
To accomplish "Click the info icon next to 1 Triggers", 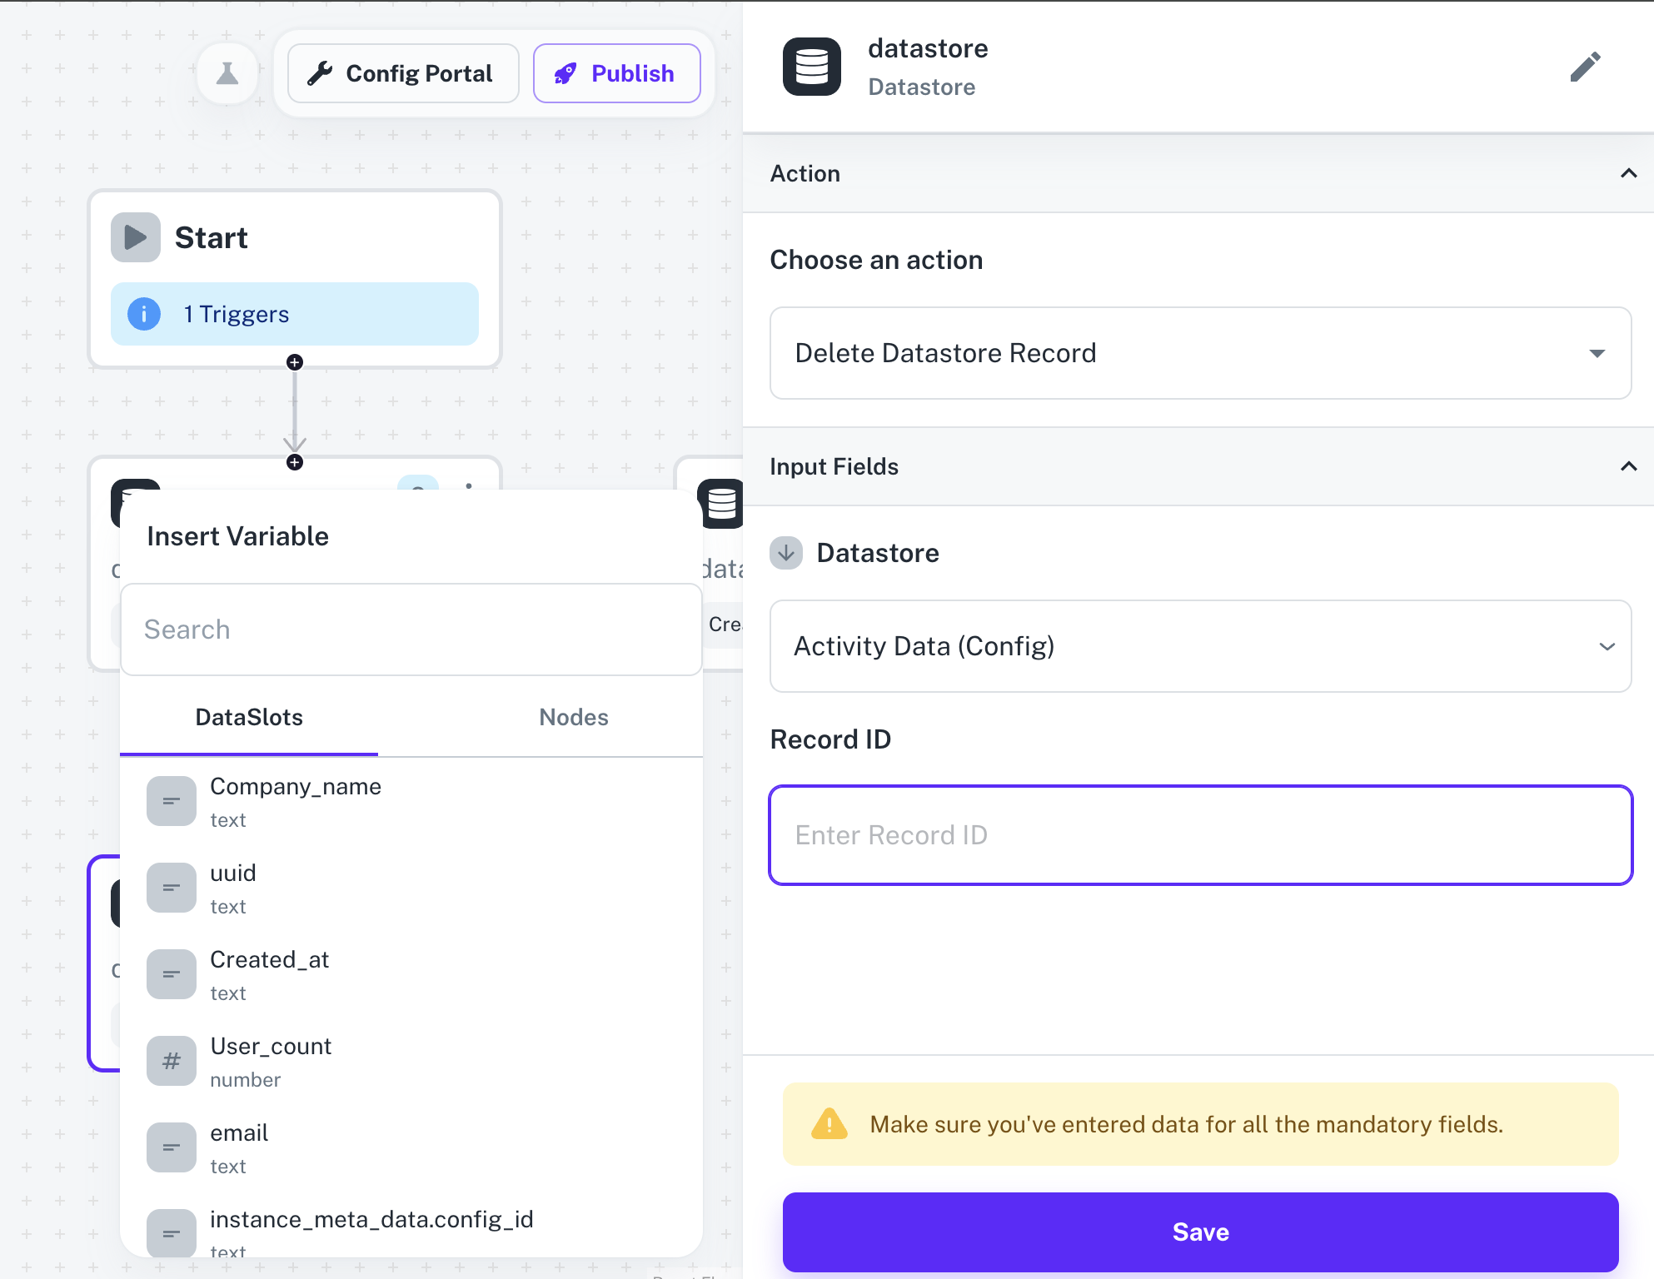I will (144, 314).
